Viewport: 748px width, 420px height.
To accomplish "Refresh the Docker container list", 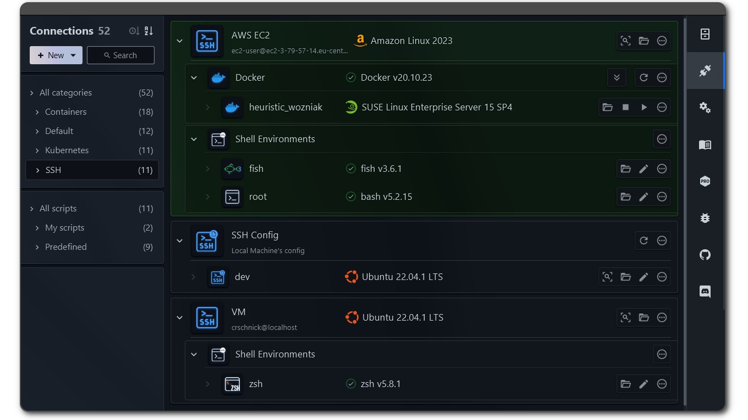I will click(x=643, y=77).
